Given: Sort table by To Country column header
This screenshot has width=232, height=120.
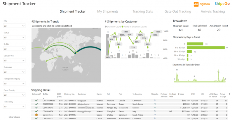Looking at the screenshot, I should click(x=137, y=94).
